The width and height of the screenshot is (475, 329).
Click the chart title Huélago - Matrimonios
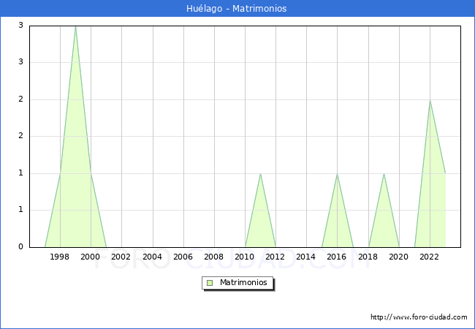237,9
